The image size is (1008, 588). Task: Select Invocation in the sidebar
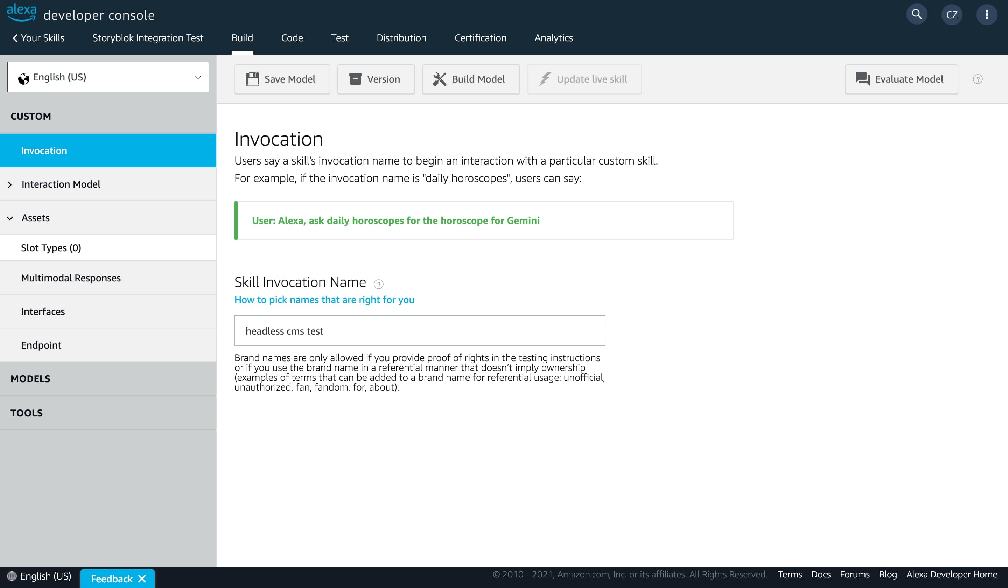click(x=108, y=151)
